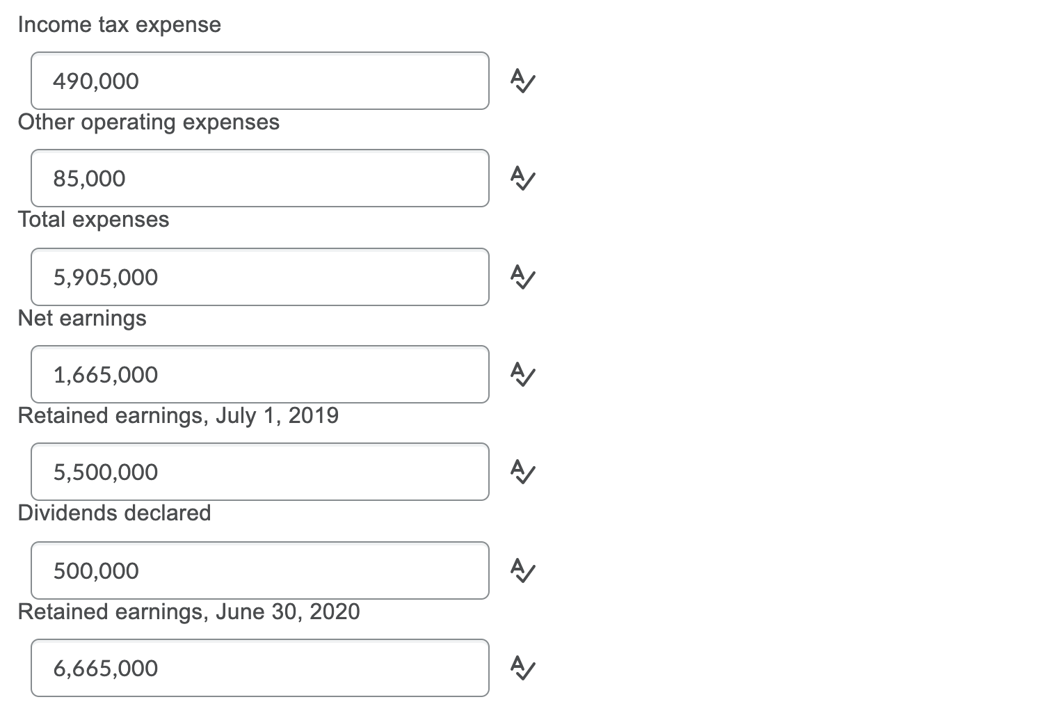Click the Net earnings field showing 1,665,000
Image resolution: width=1060 pixels, height=711 pixels.
tap(259, 374)
